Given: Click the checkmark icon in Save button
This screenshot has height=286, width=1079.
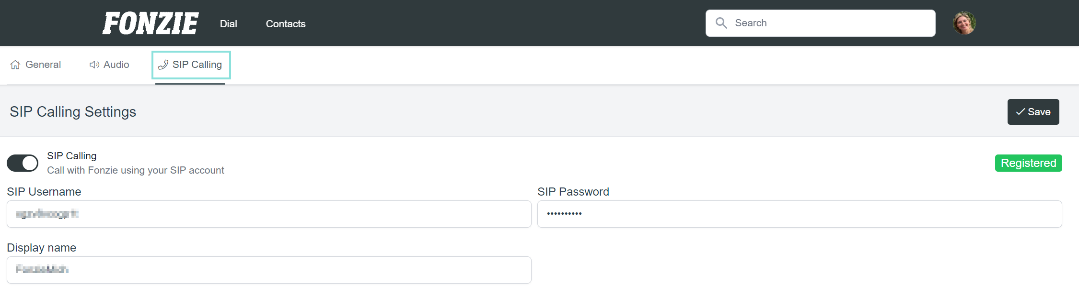Looking at the screenshot, I should [1021, 112].
